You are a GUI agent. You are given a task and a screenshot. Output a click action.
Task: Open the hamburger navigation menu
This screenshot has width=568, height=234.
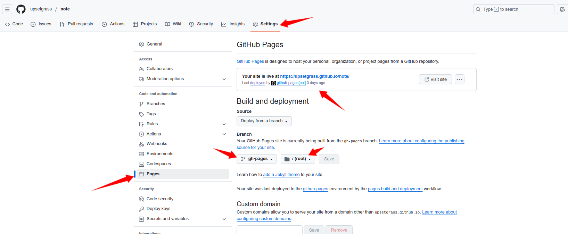click(7, 9)
